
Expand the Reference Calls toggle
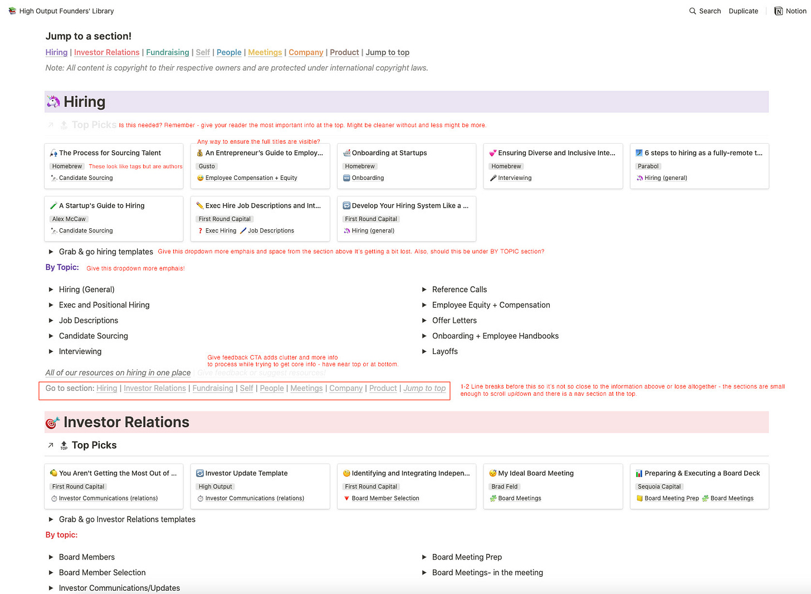[424, 289]
